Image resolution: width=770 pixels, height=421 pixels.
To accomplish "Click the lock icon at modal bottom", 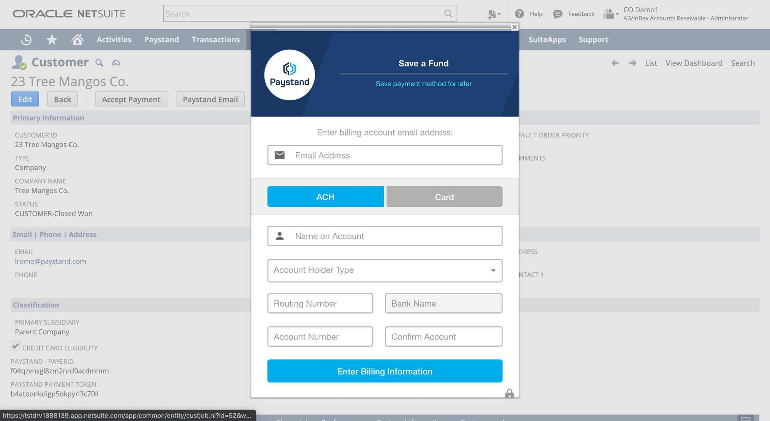I will point(509,394).
